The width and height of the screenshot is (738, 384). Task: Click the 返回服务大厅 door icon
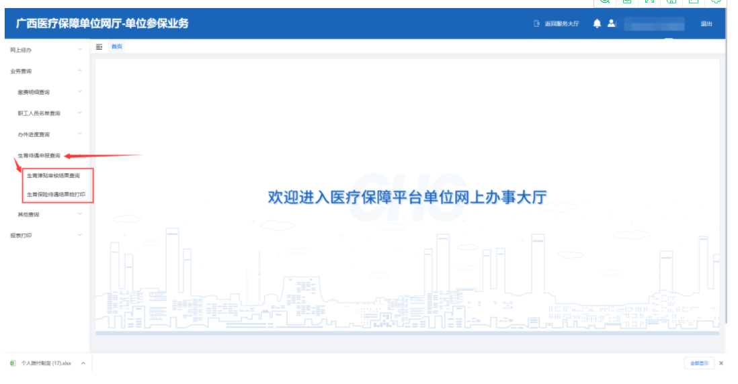(536, 23)
